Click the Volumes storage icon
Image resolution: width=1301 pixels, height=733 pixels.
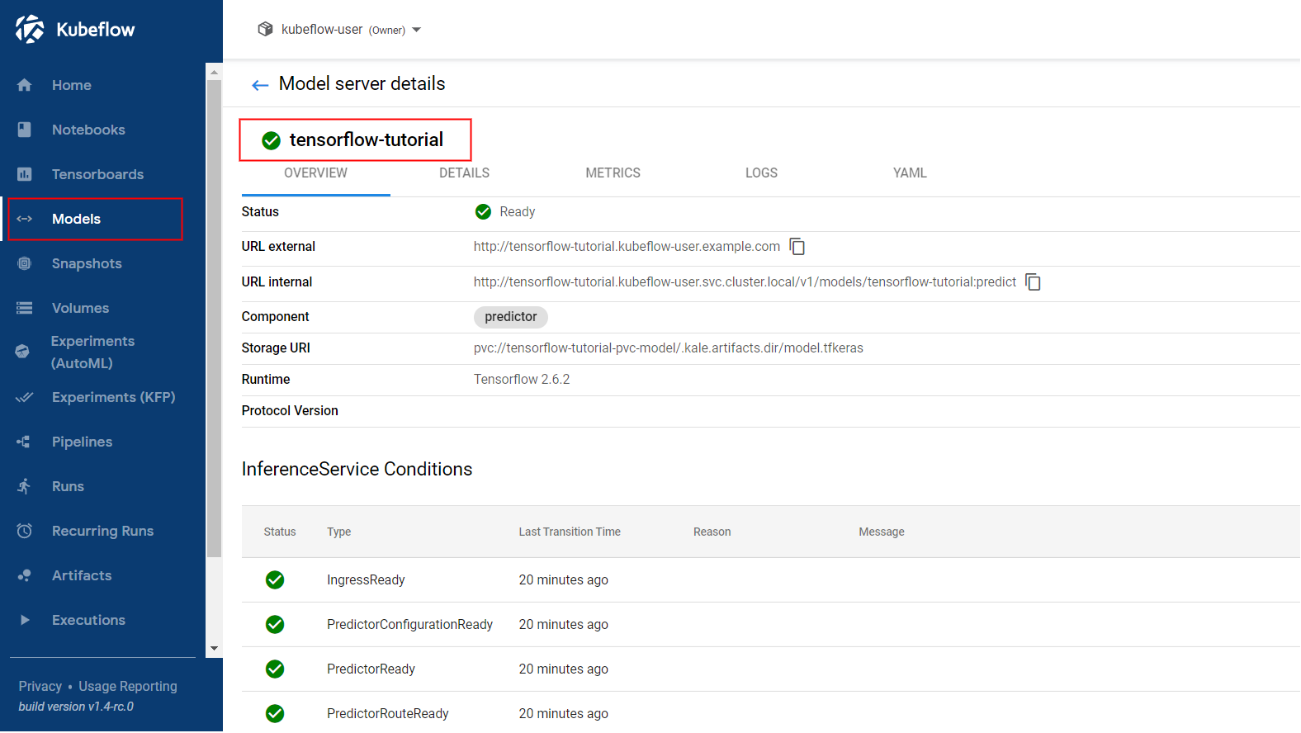(x=25, y=308)
